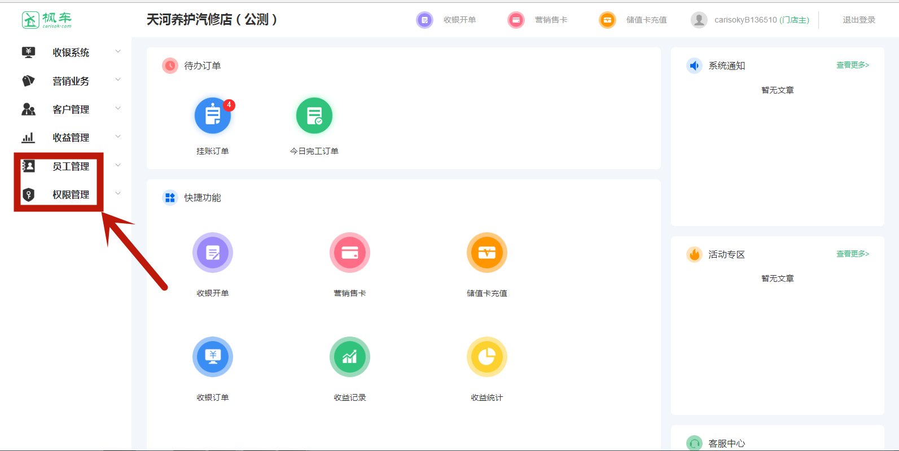This screenshot has height=451, width=899.
Task: Click 查看更多 link in 系统通知 panel
Action: click(852, 65)
